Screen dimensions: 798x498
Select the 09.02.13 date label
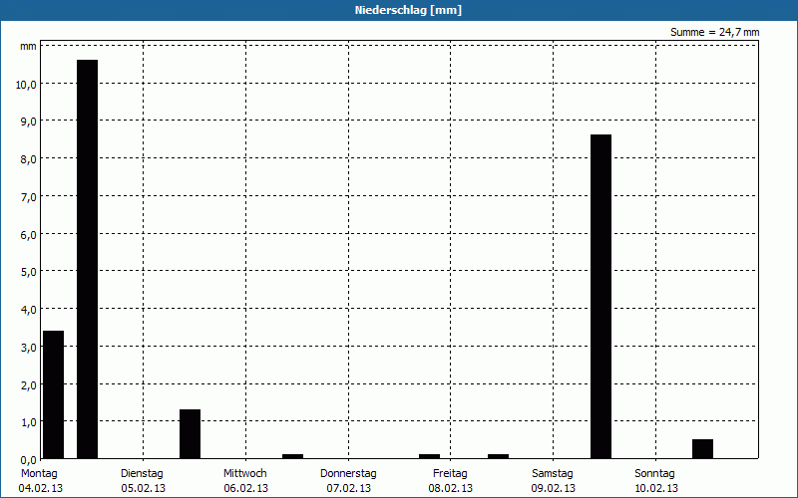click(x=554, y=488)
